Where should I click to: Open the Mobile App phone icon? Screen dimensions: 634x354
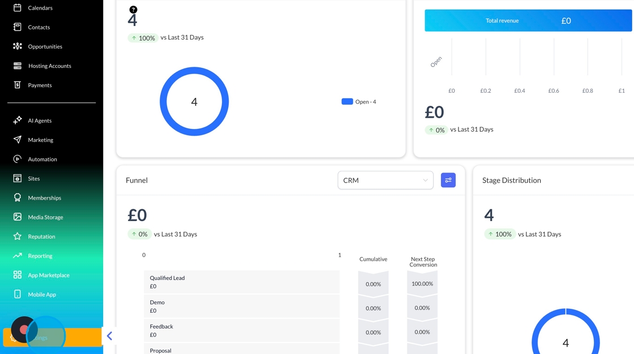tap(18, 294)
